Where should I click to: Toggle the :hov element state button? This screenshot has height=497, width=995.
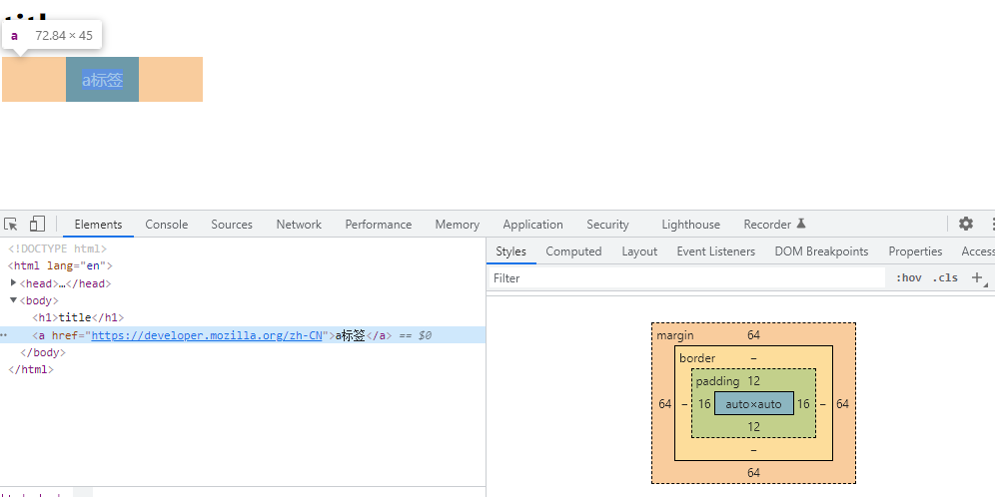909,277
